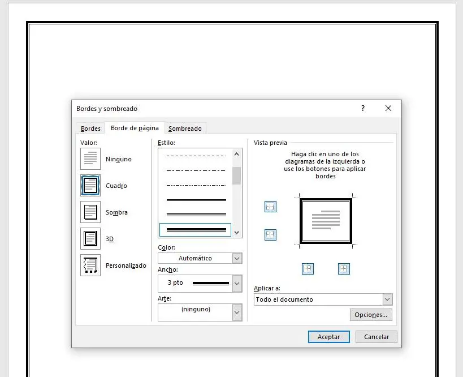Choose the Cuadro box border icon

[90, 186]
